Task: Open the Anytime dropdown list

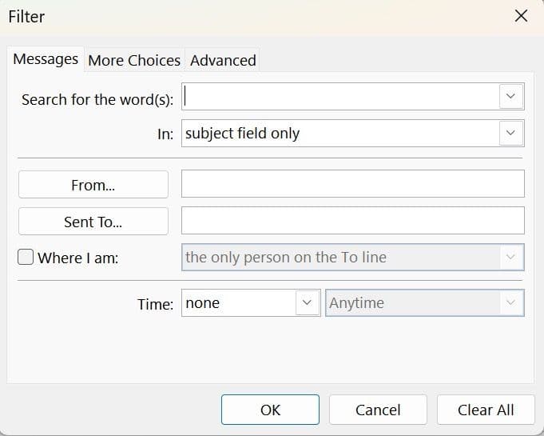Action: pos(424,303)
